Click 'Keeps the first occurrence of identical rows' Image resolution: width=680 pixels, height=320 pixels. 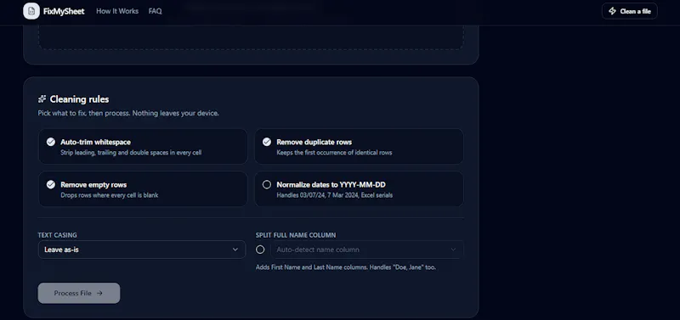[334, 153]
